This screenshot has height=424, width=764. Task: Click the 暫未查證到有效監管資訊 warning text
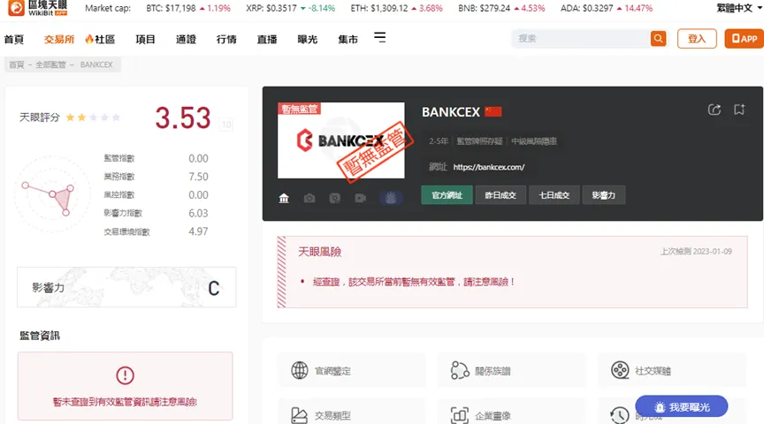[125, 402]
